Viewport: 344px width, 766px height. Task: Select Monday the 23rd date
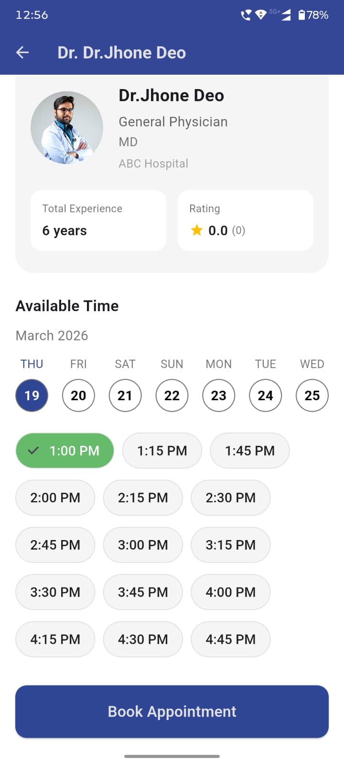[x=219, y=395]
